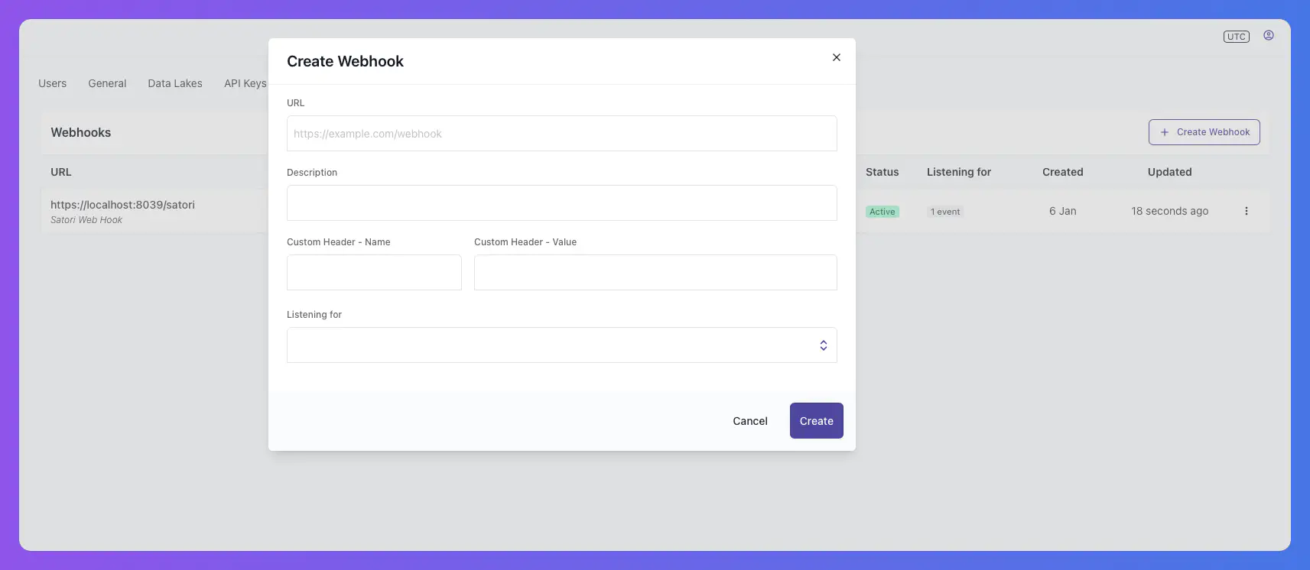Click the 1 event badge
Screen dimensions: 1310x570
point(946,212)
